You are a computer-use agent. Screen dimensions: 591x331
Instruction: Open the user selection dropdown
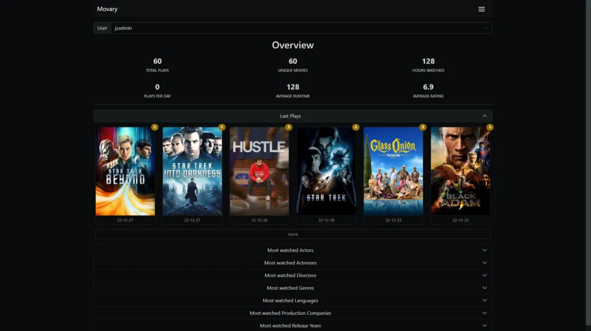click(x=300, y=28)
